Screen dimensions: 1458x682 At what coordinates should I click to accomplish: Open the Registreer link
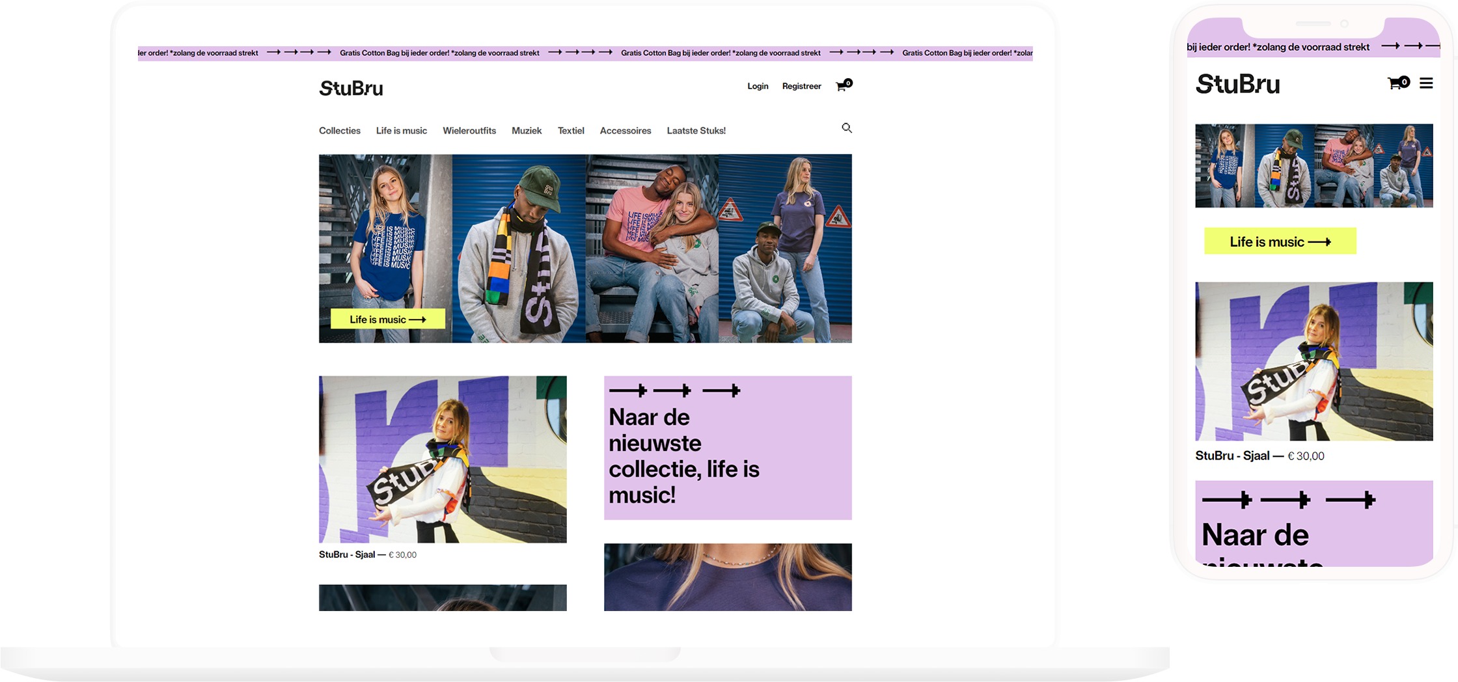tap(801, 86)
